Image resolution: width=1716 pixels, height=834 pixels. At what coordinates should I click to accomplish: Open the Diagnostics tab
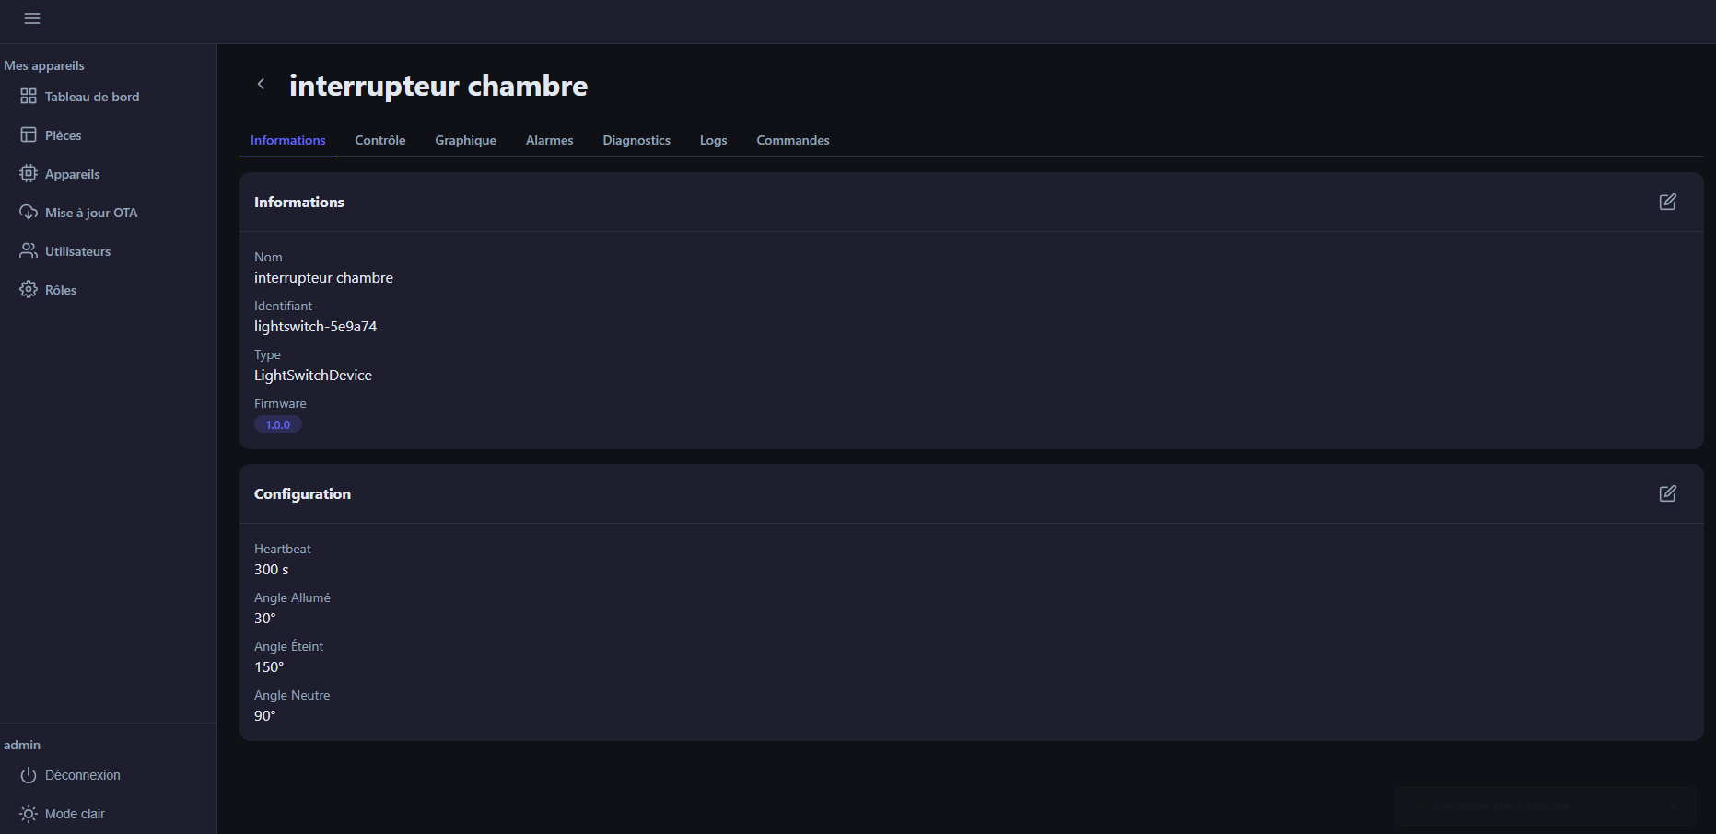click(x=636, y=140)
